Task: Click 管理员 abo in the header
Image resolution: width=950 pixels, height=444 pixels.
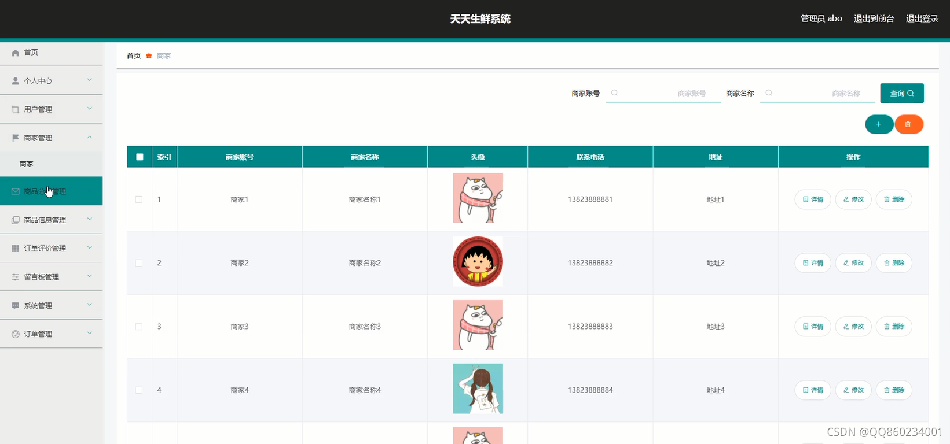Action: coord(821,18)
